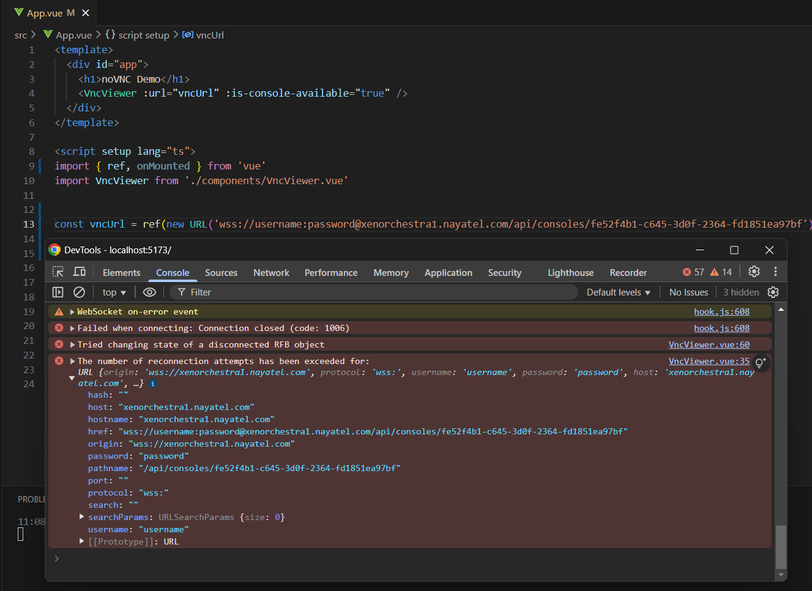Expand the Failed when connecting error
812x591 pixels.
pyautogui.click(x=72, y=329)
